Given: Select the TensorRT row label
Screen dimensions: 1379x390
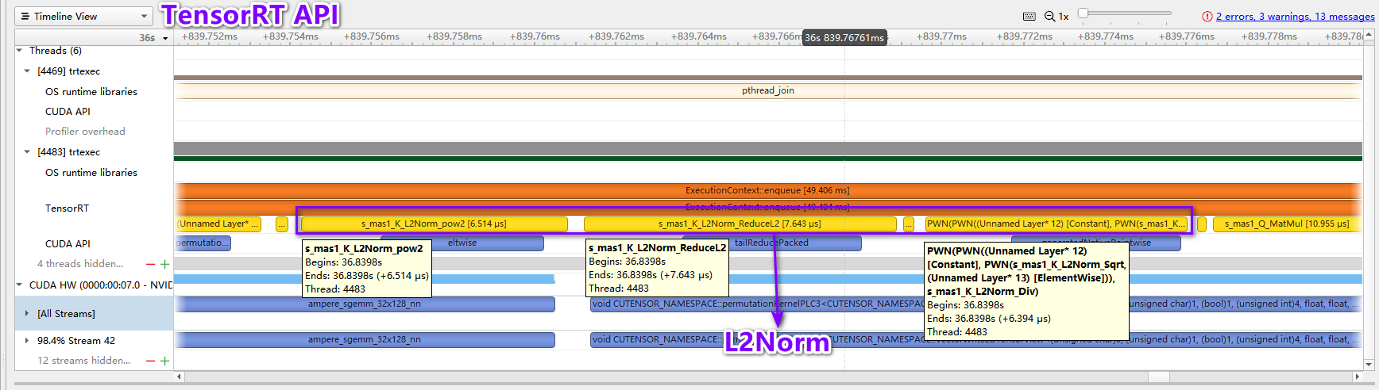Looking at the screenshot, I should [x=67, y=208].
